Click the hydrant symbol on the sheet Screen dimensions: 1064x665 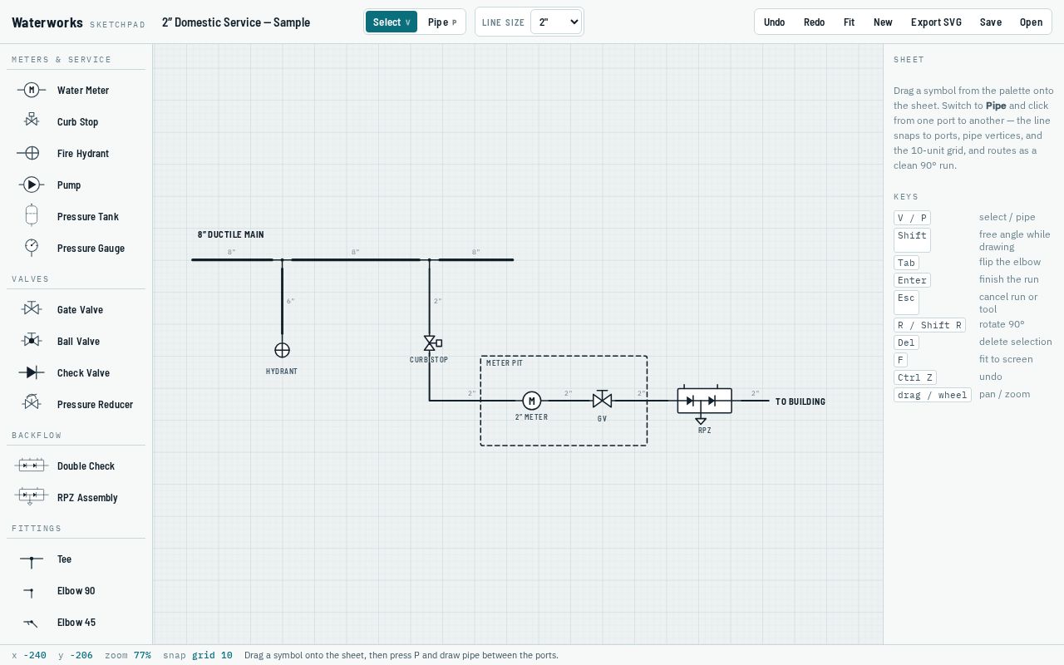[x=282, y=351]
